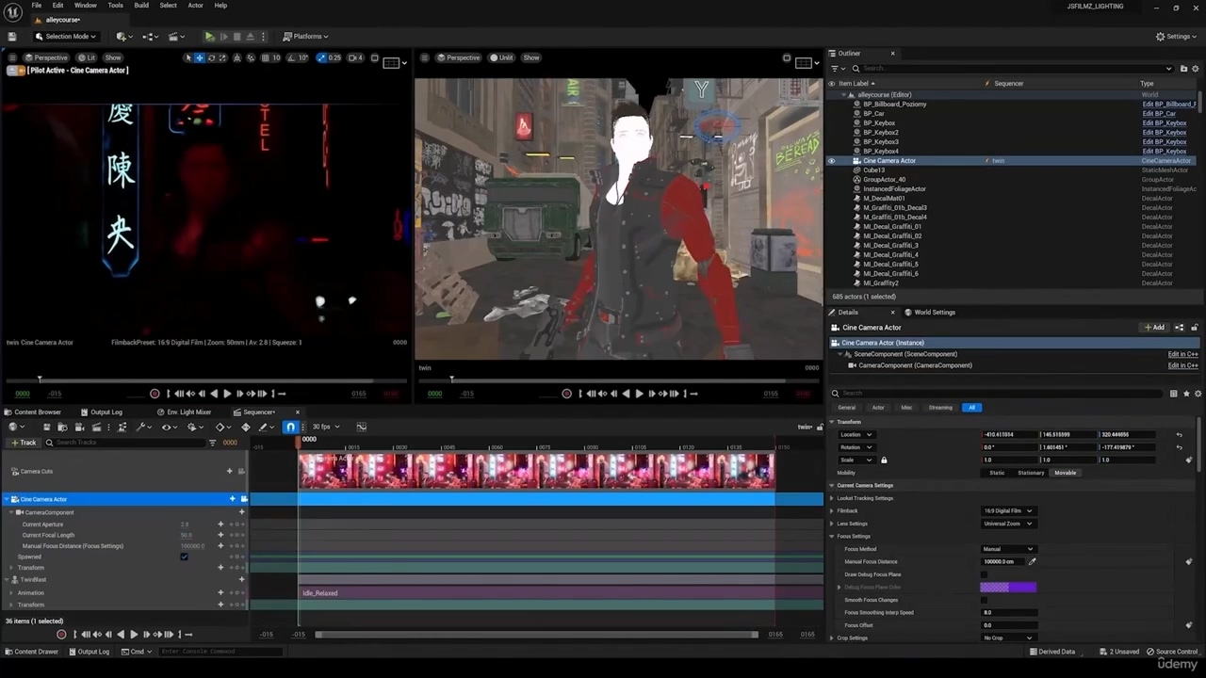Activate the rotate gizmo tool

click(210, 58)
